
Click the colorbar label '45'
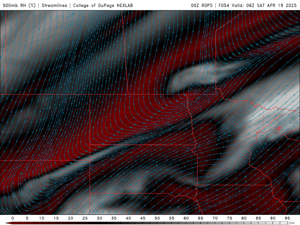(143, 218)
